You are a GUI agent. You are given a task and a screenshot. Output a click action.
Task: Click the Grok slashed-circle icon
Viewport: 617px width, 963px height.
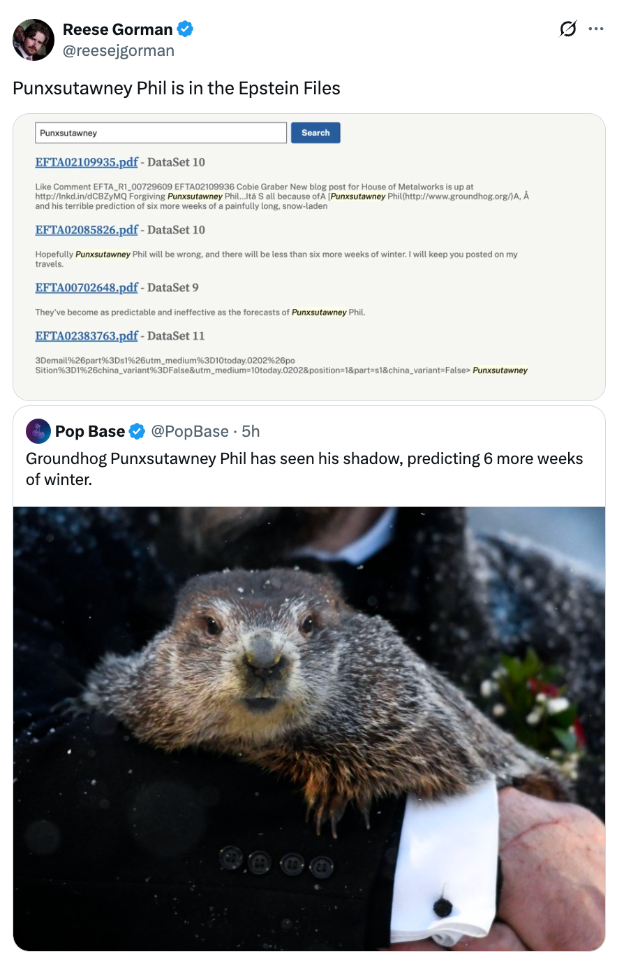coord(568,29)
